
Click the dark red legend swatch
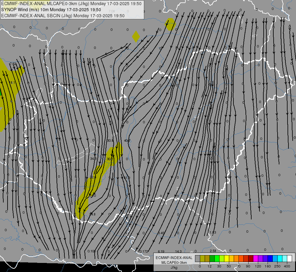point(251,258)
